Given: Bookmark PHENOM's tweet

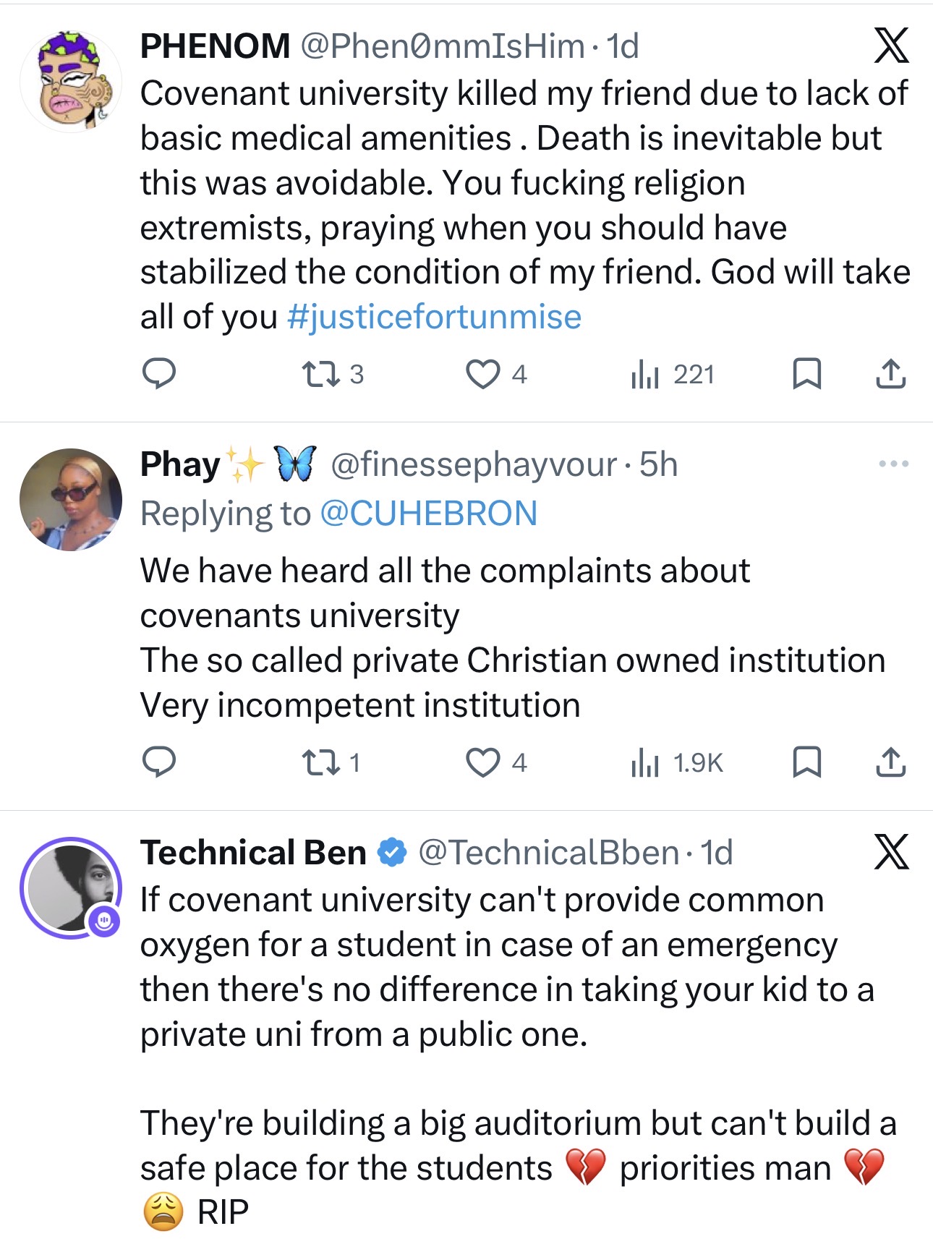Looking at the screenshot, I should 806,374.
